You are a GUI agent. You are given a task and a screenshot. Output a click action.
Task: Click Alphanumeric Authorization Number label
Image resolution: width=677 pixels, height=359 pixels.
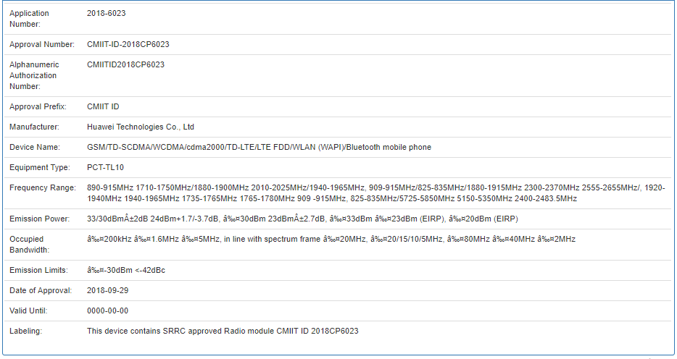coord(34,75)
